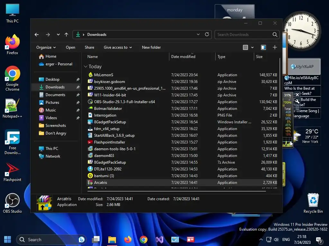Create a New folder

coord(151,47)
